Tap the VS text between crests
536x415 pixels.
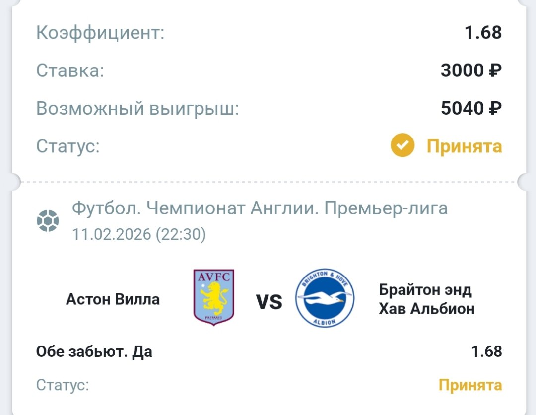(x=269, y=301)
